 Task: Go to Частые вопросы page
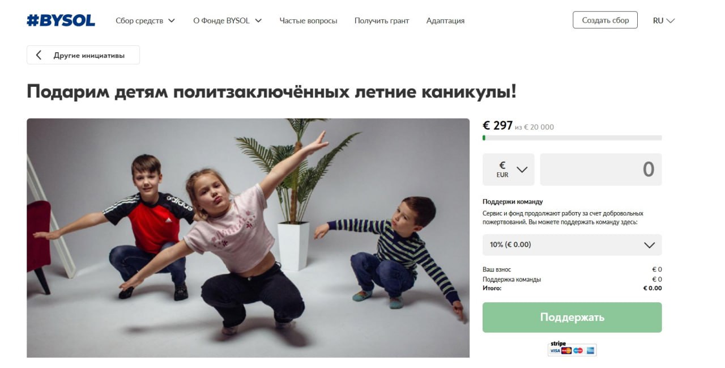coord(308,20)
